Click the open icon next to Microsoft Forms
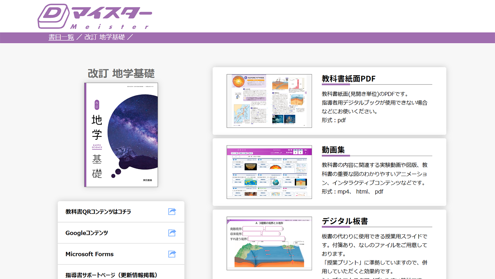 click(172, 254)
